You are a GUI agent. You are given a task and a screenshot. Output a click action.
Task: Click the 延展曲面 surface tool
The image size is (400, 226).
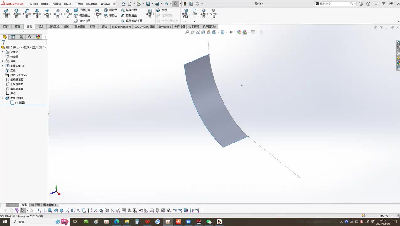click(204, 13)
